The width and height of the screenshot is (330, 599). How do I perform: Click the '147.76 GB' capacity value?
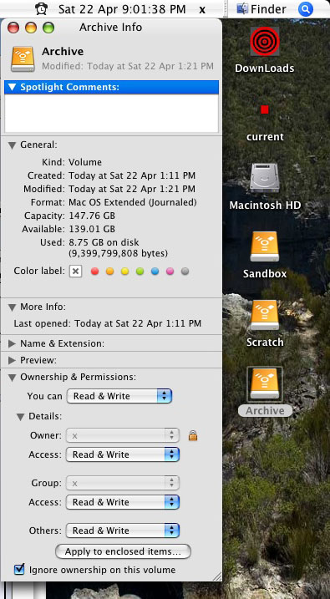(x=92, y=216)
